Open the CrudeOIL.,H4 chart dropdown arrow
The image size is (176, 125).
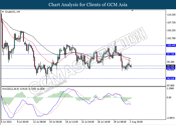pyautogui.click(x=3, y=12)
